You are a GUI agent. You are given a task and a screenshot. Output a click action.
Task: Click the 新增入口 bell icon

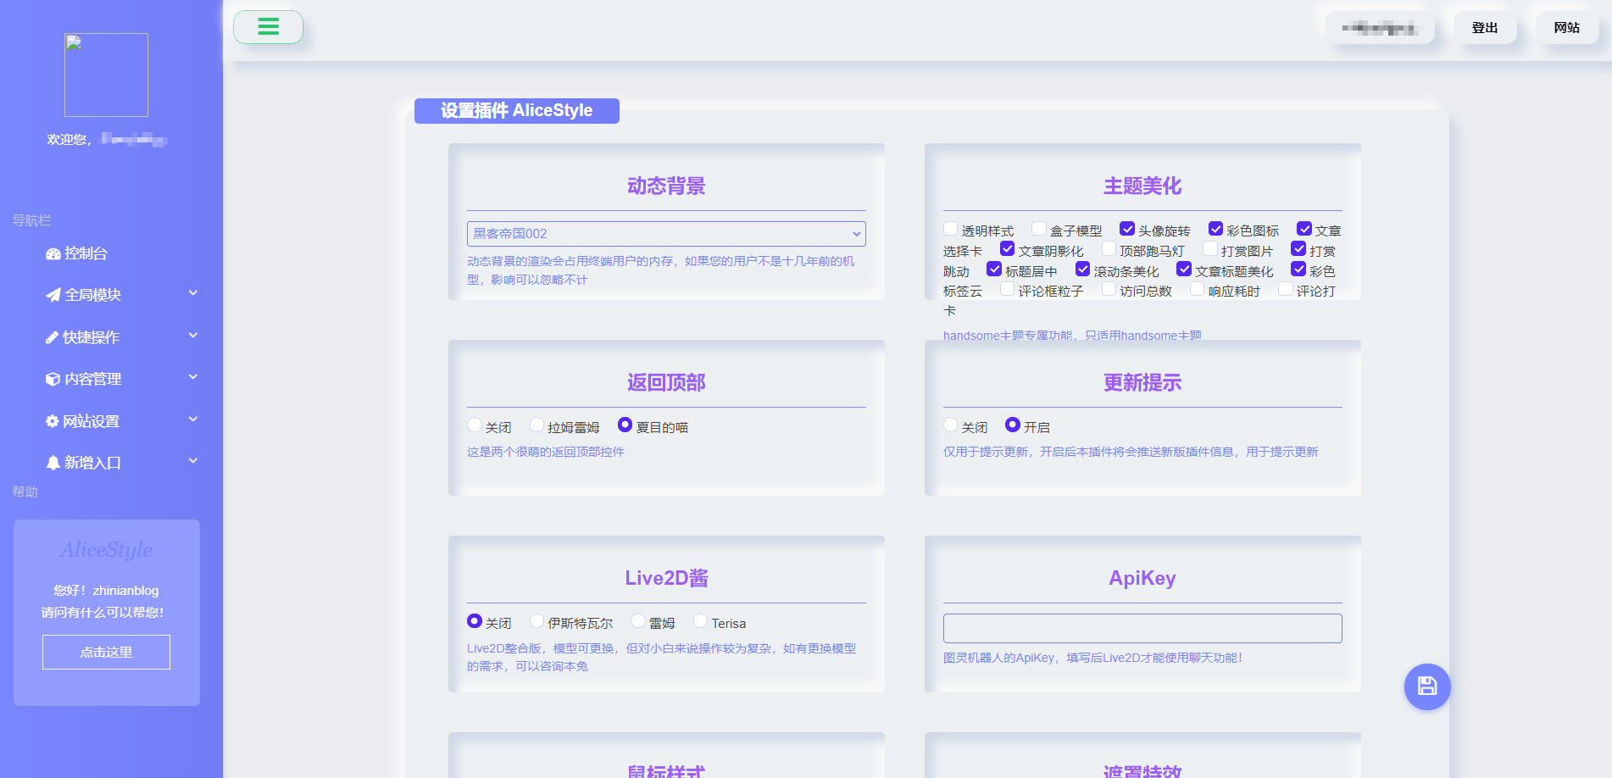point(53,463)
